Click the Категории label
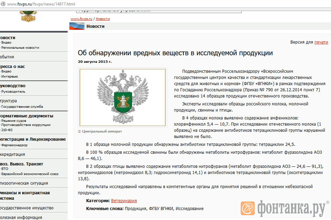This screenshot has height=220, width=331. pos(98,200)
